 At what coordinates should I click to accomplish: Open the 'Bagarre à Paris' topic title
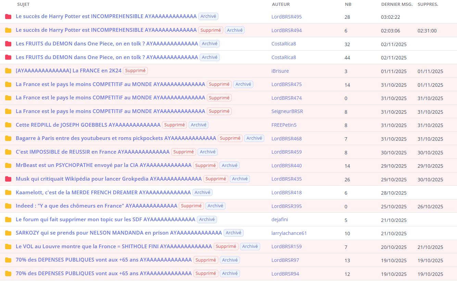click(116, 138)
